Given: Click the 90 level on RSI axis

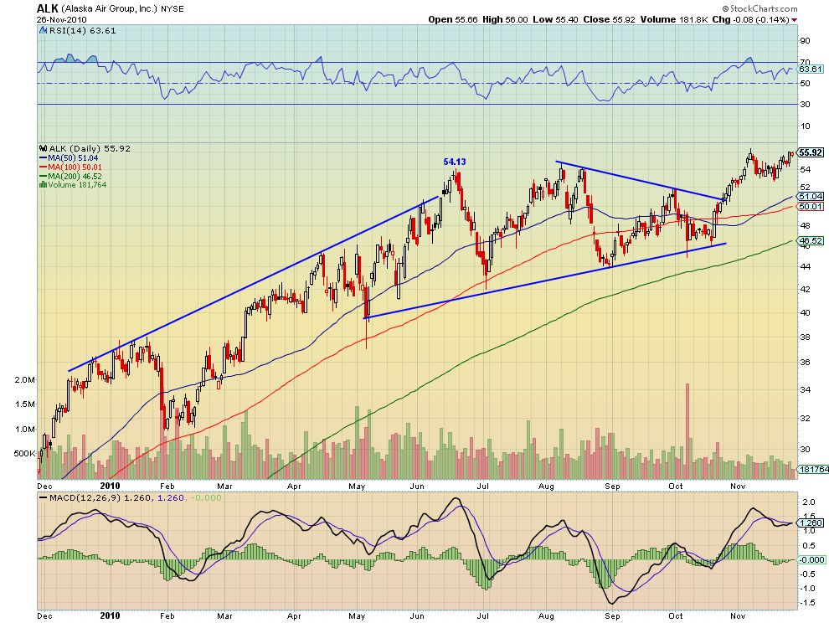Looking at the screenshot, I should pyautogui.click(x=806, y=41).
